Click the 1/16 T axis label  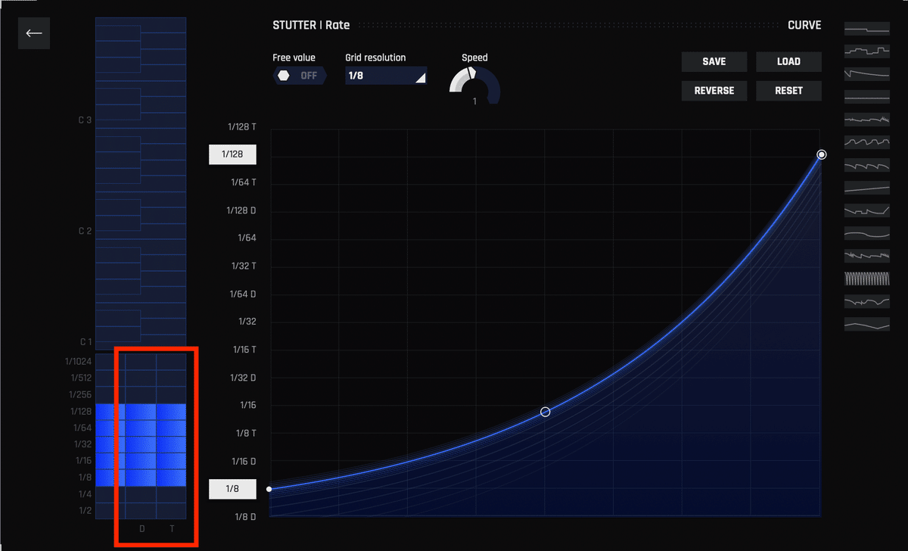tap(244, 350)
